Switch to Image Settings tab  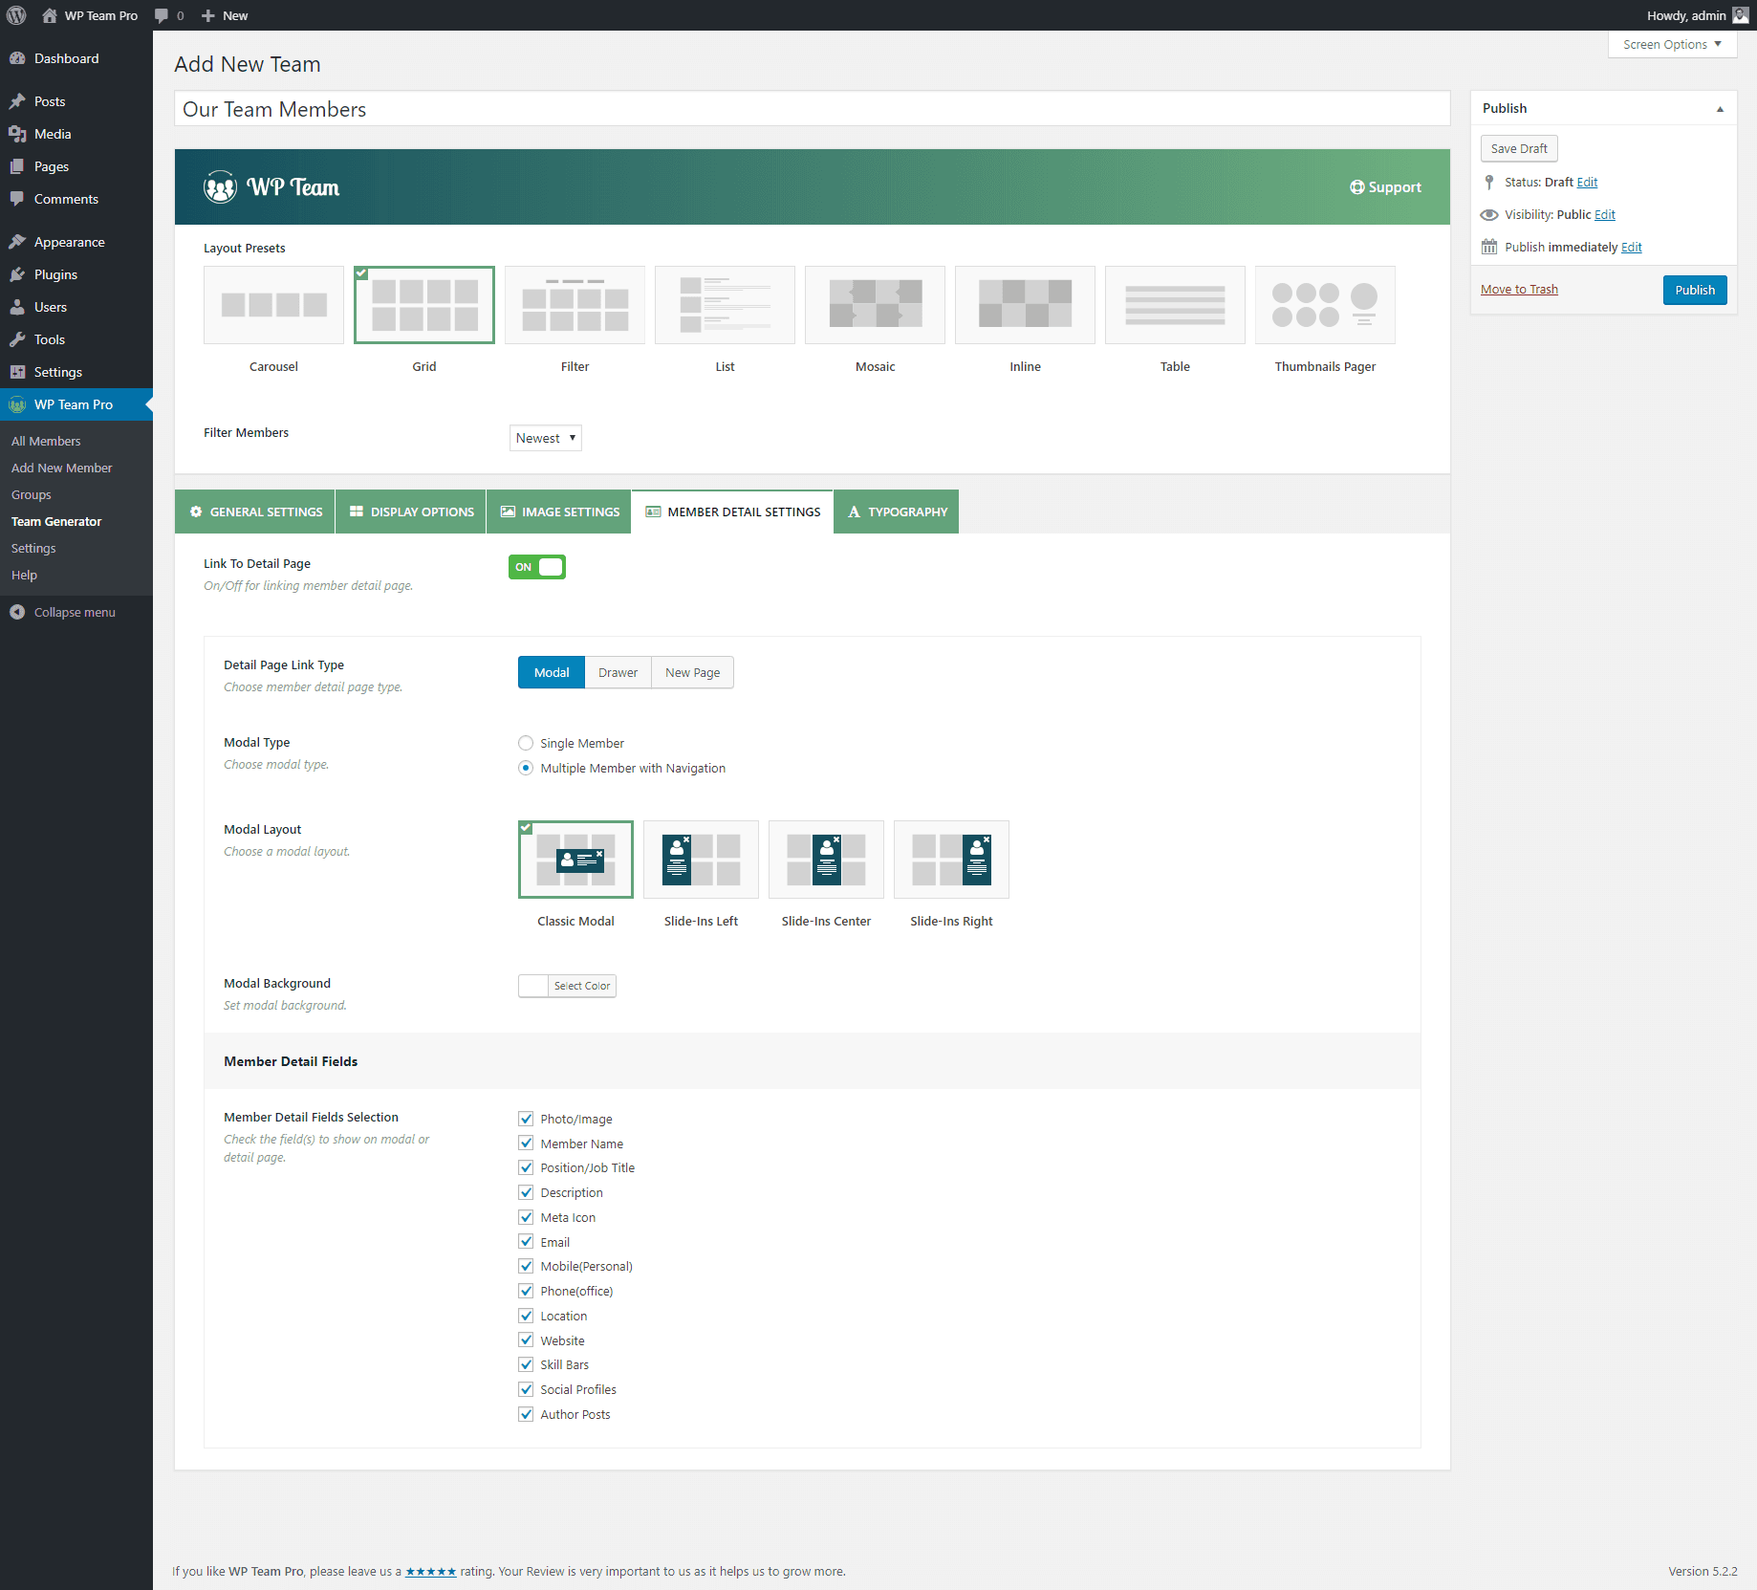pyautogui.click(x=559, y=512)
